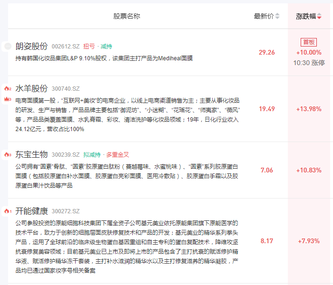Click the 股票名称 column header
This screenshot has width=333, height=285.
tap(127, 16)
